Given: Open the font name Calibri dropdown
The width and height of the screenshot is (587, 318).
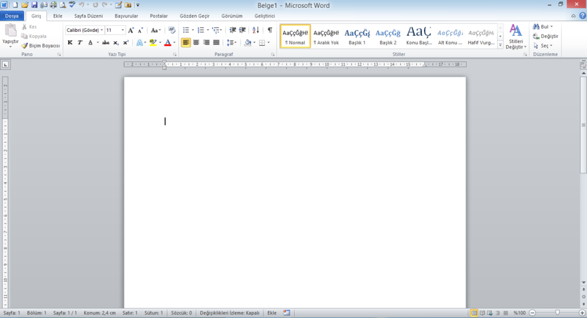Looking at the screenshot, I should 102,31.
